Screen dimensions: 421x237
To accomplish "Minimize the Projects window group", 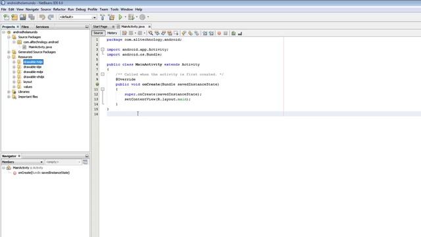I will [87, 27].
